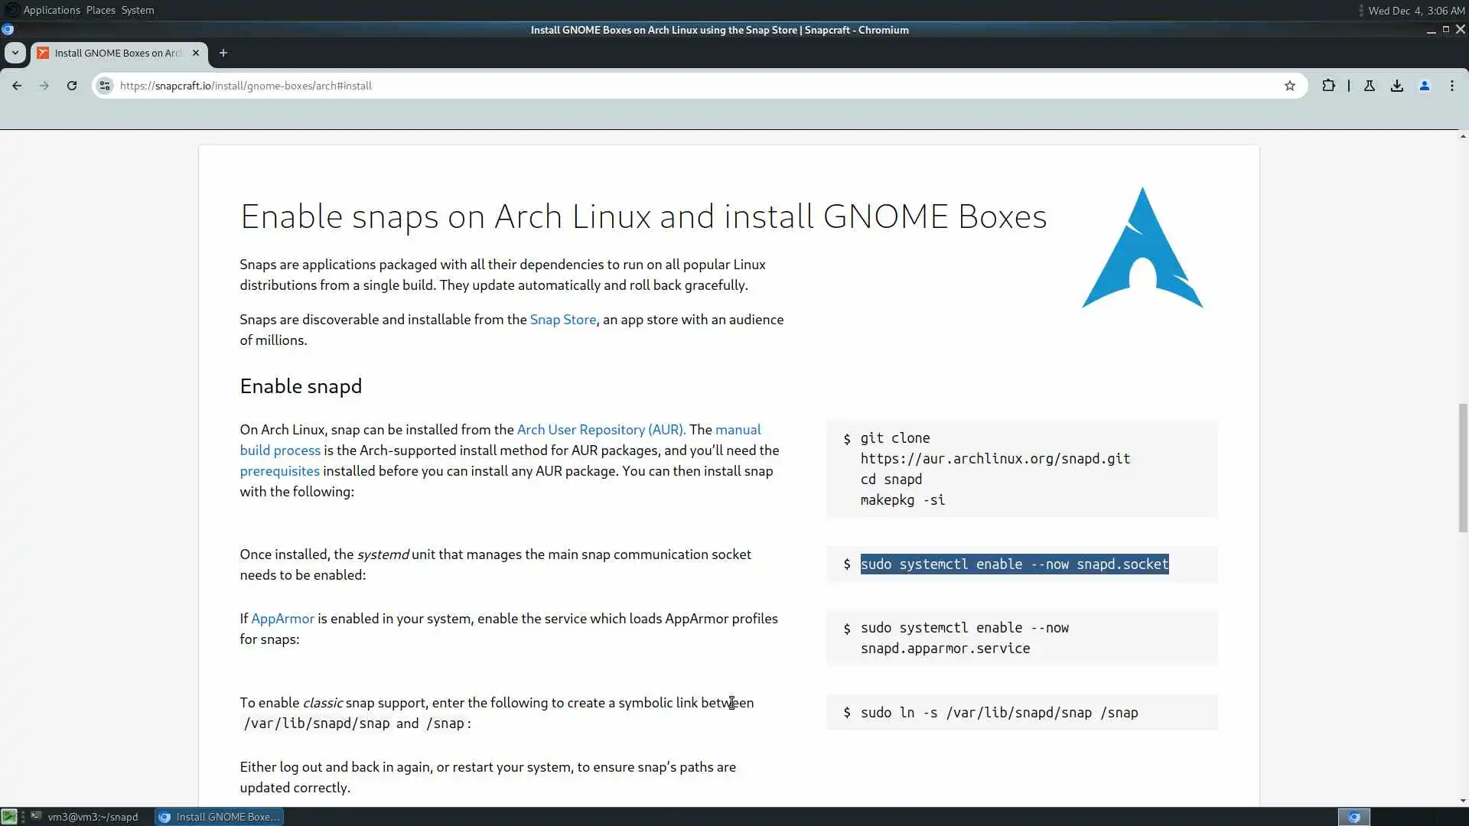Open Chromium three-dot menu
The image size is (1469, 826).
(1452, 86)
